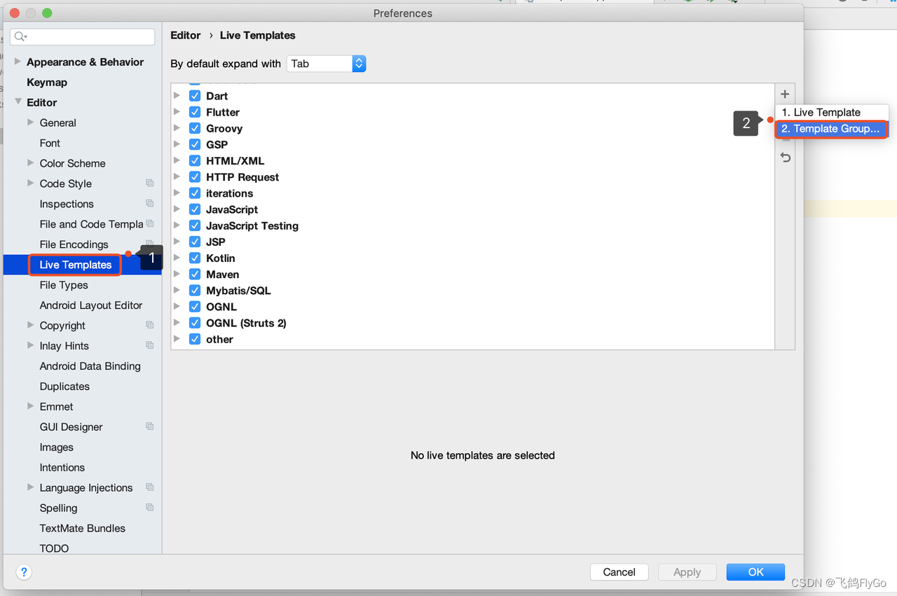Expand the OGNL (Struts 2) group
The image size is (897, 596).
click(x=177, y=323)
